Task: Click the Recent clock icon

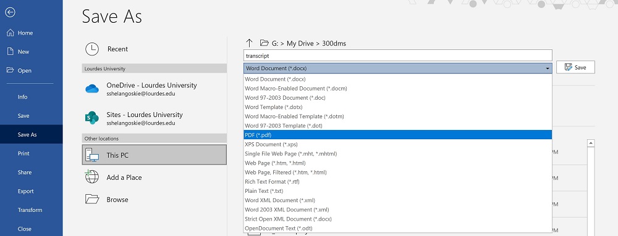Action: [92, 49]
